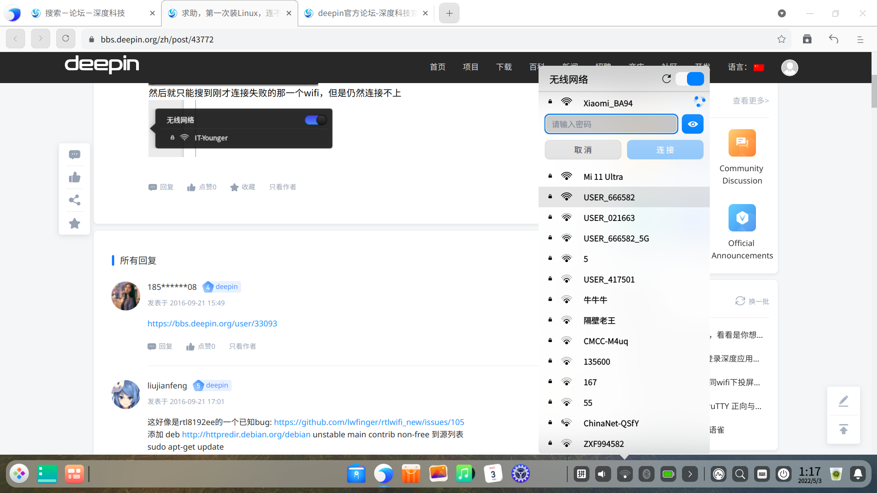Click the WiFi password input field
The height and width of the screenshot is (493, 877).
[611, 124]
